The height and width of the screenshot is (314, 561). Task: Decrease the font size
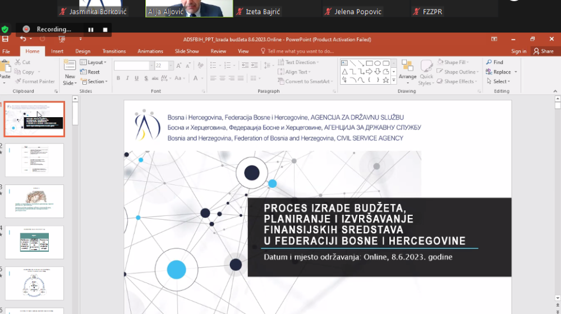(188, 66)
